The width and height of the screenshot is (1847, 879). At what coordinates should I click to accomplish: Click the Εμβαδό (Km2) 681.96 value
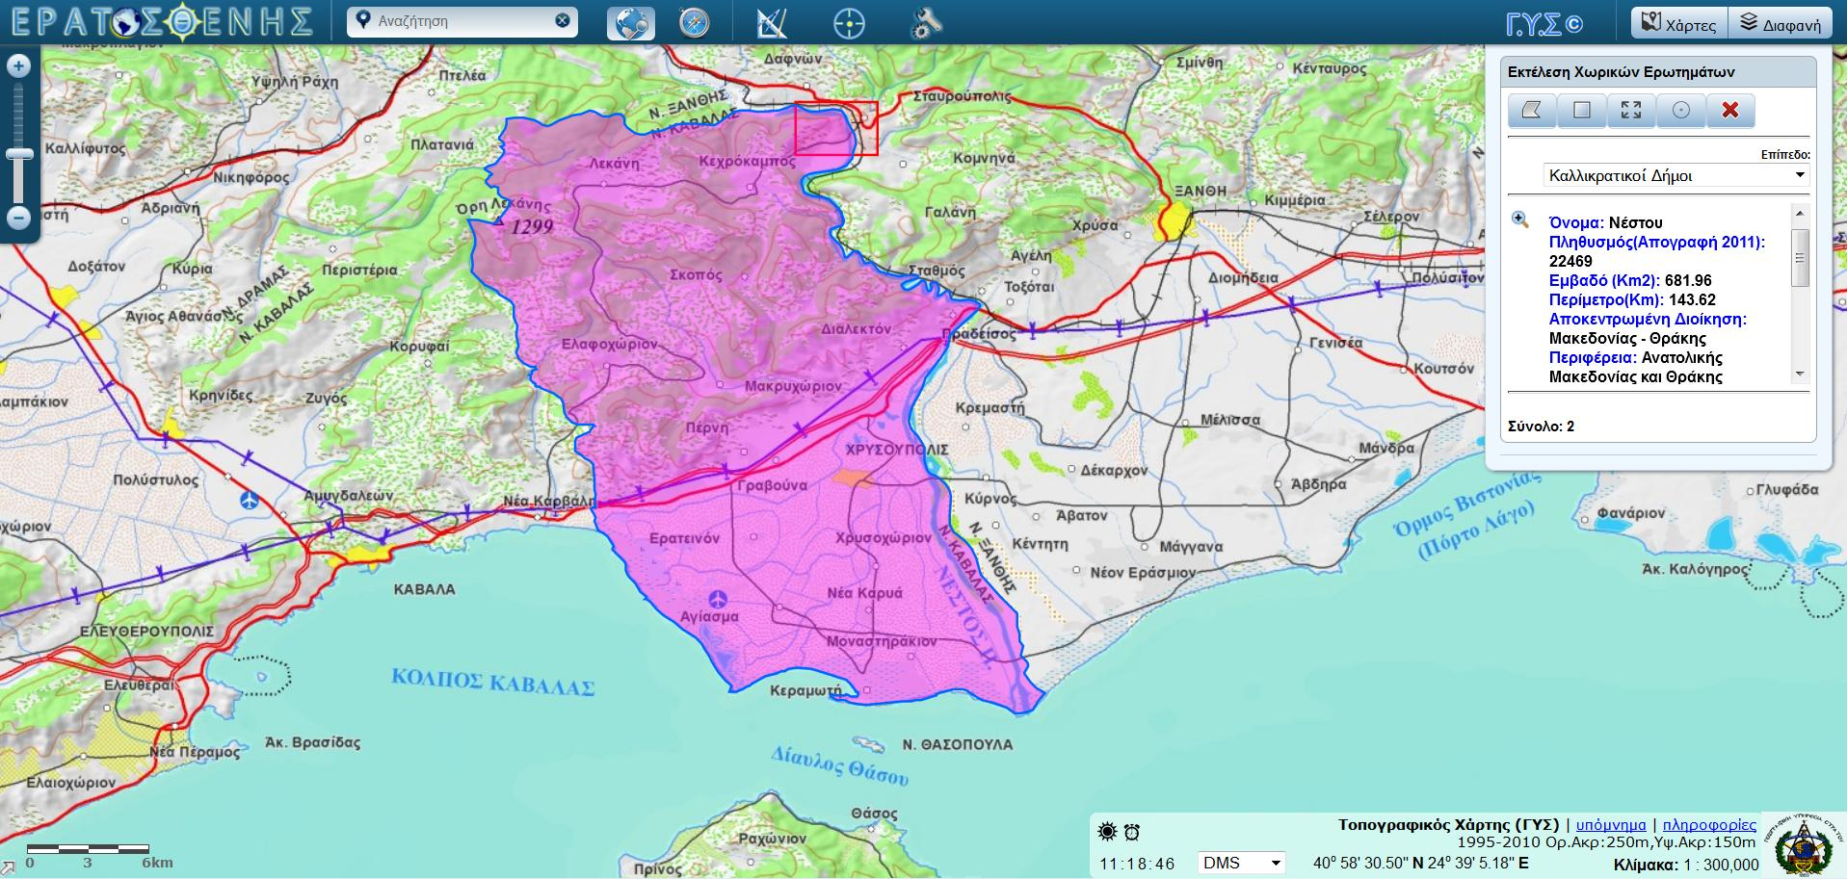[x=1688, y=280]
